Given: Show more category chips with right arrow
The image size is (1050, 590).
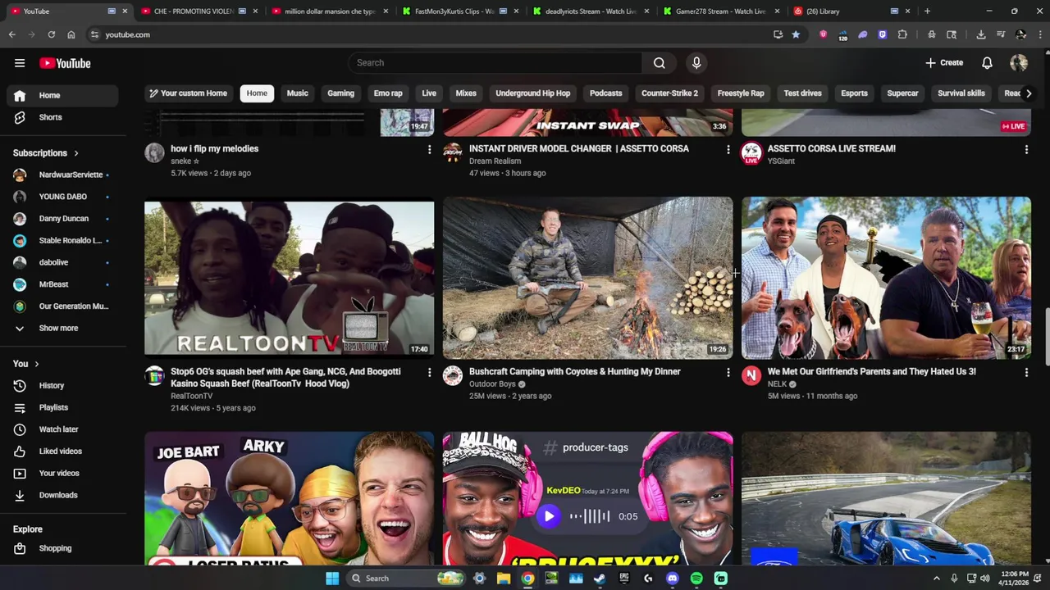Looking at the screenshot, I should pyautogui.click(x=1029, y=93).
